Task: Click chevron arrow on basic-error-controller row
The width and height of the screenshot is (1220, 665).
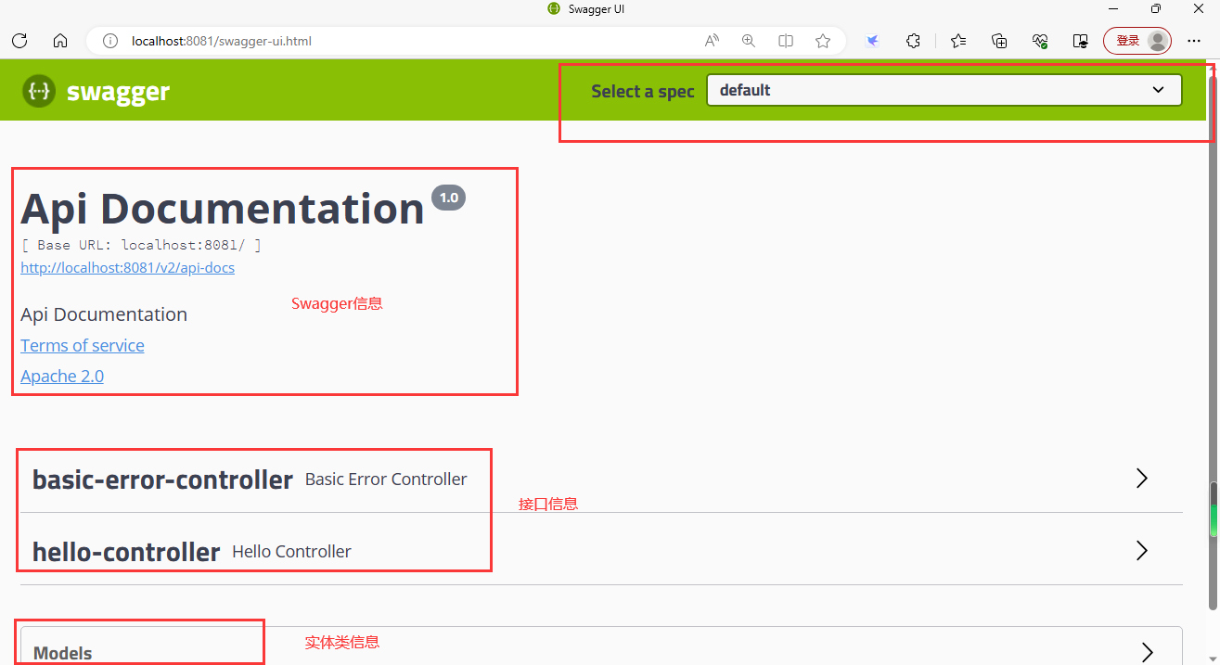Action: tap(1142, 479)
